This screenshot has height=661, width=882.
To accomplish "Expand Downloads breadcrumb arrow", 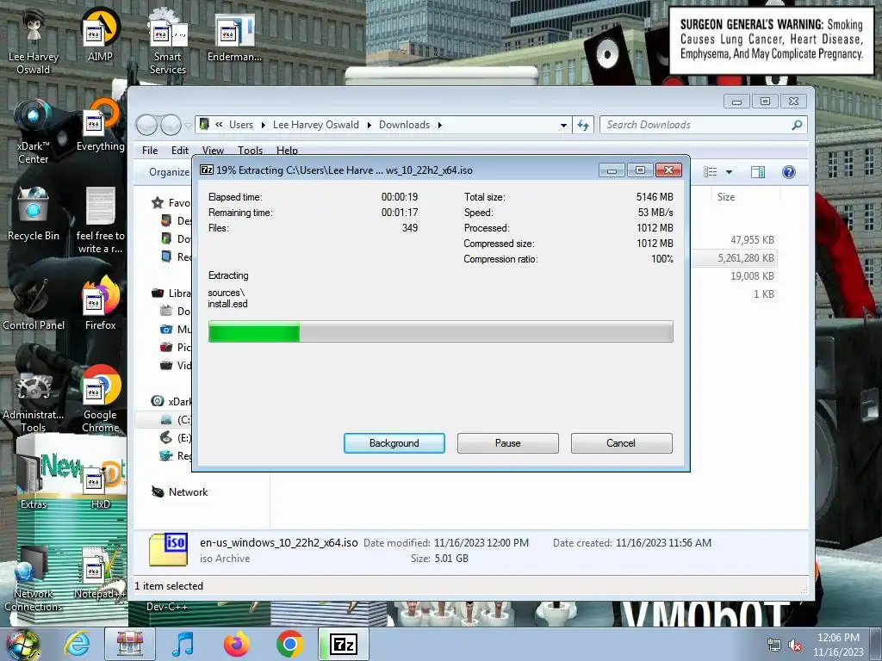I will point(440,125).
